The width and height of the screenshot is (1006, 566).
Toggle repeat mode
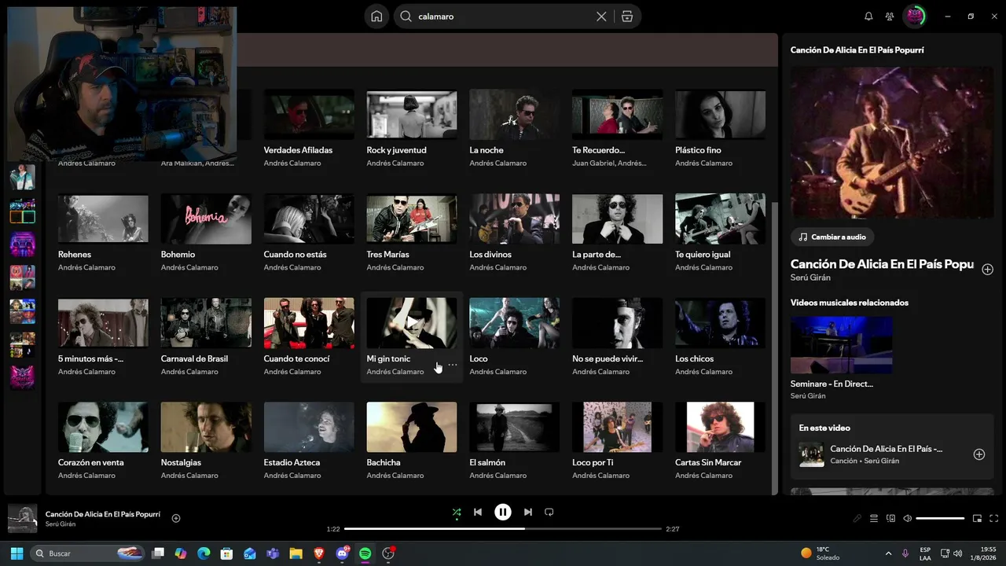click(x=549, y=513)
